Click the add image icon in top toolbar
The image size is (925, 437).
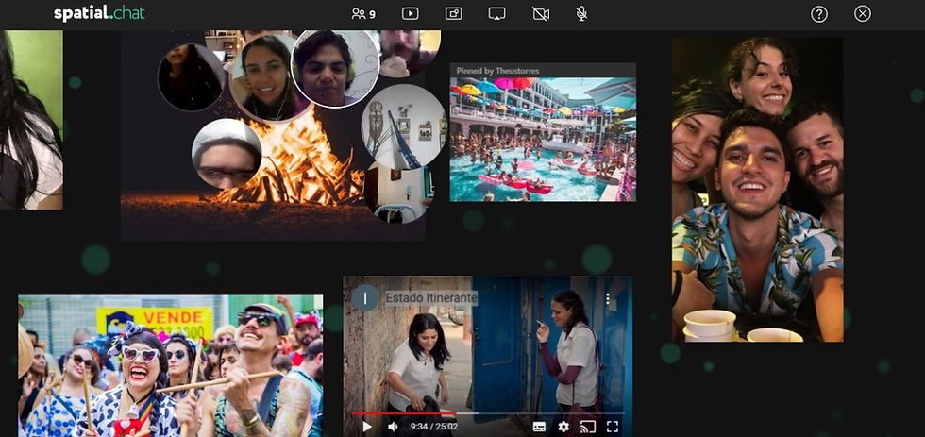point(454,14)
